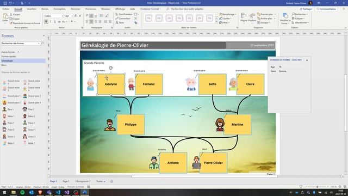Activate Reproduire la mise en forme
Image resolution: width=348 pixels, height=196 pixels.
click(x=25, y=23)
